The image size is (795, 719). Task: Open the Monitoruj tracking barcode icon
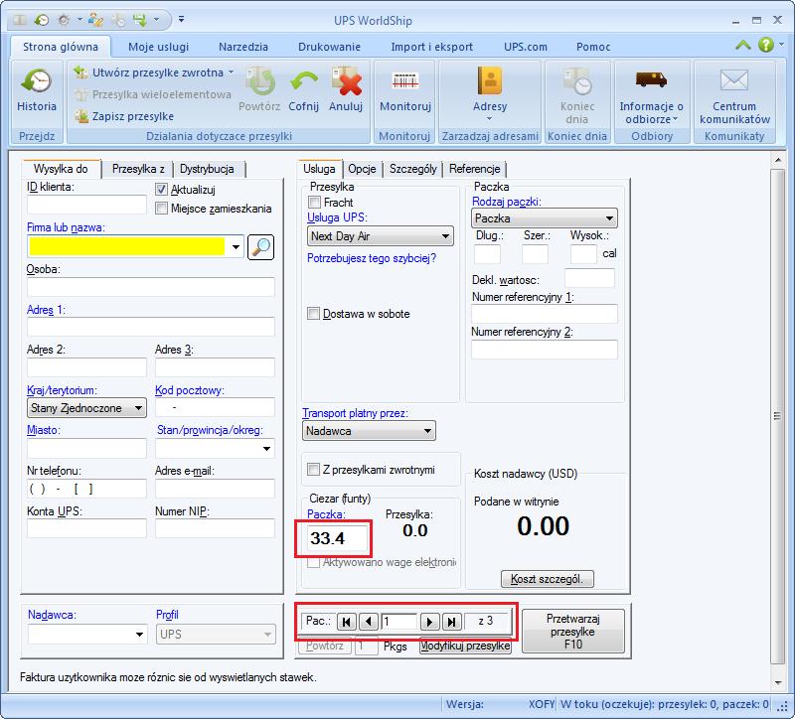click(405, 80)
